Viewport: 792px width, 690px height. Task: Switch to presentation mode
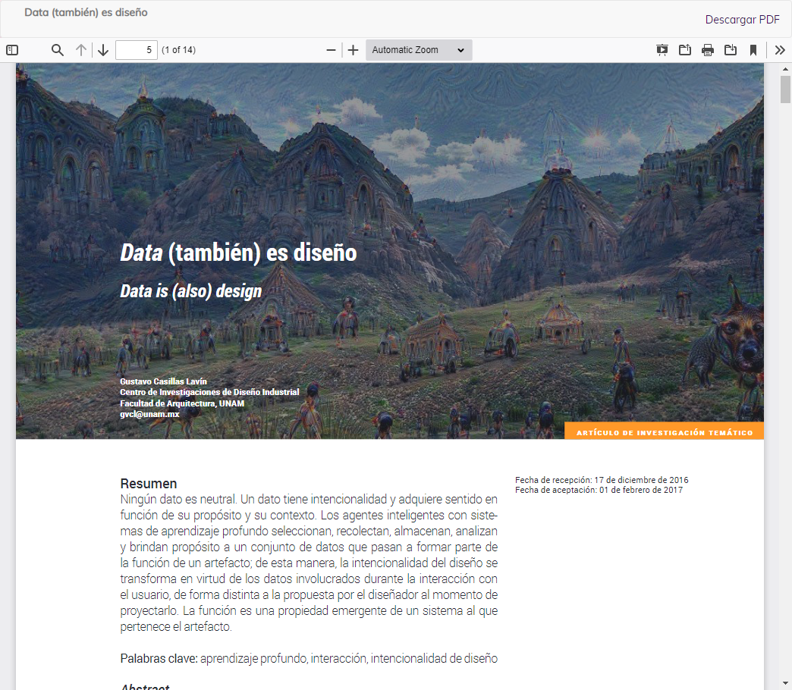[x=662, y=50]
